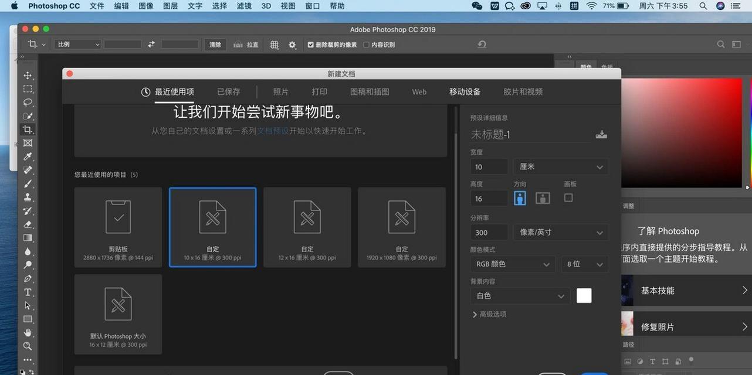Choose landscape orientation
This screenshot has width=752, height=375.
click(x=543, y=198)
